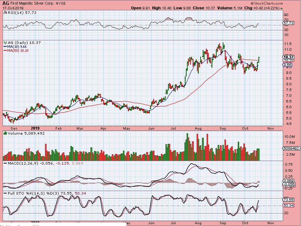Viewport: 301px width, 226px height.
Task: Click the Open 9.91 header value
Action: pos(140,8)
